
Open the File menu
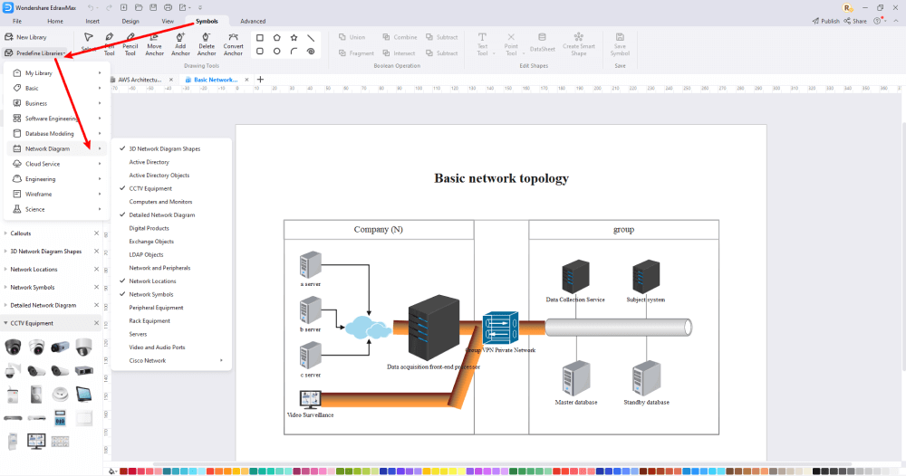pyautogui.click(x=17, y=22)
